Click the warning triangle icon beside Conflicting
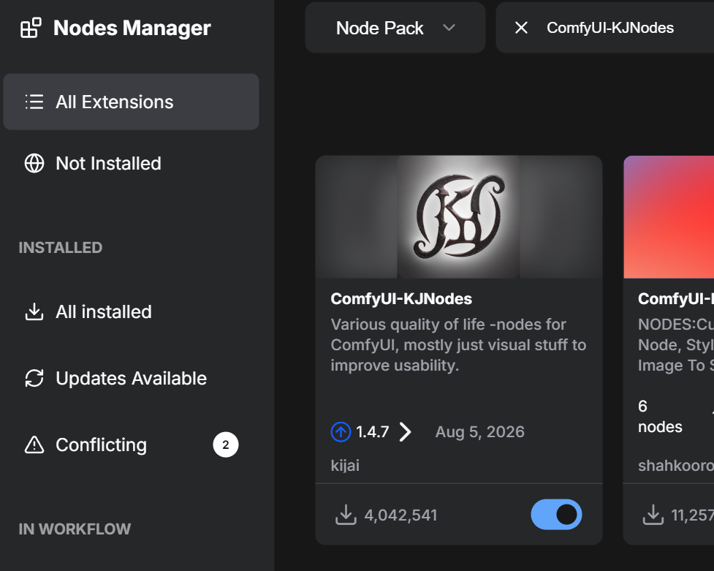The image size is (714, 571). [x=34, y=445]
